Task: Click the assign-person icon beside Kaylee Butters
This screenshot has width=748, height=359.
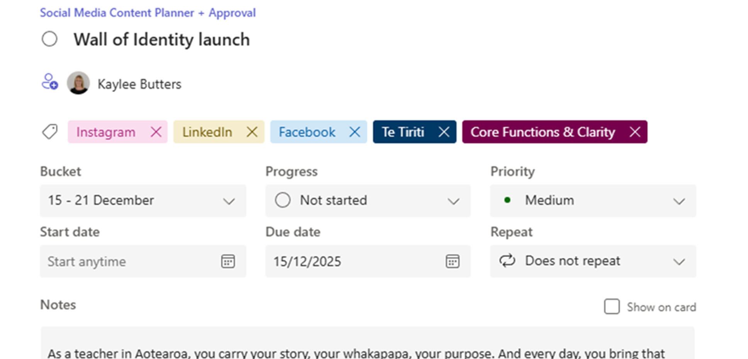Action: (50, 82)
